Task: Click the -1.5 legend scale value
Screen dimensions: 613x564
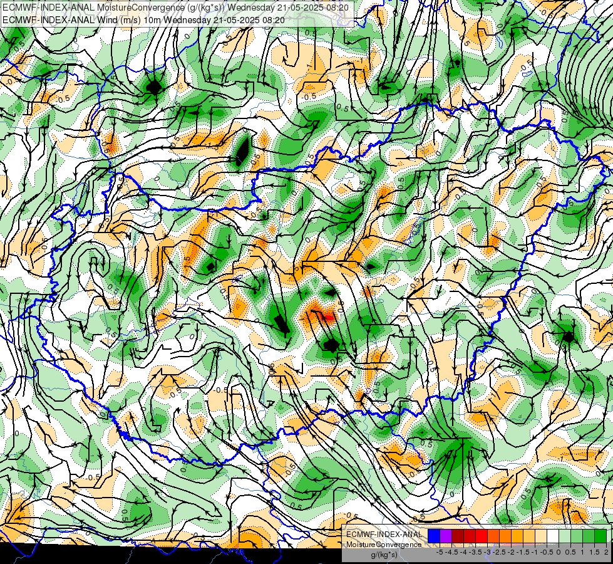Action: point(523,552)
